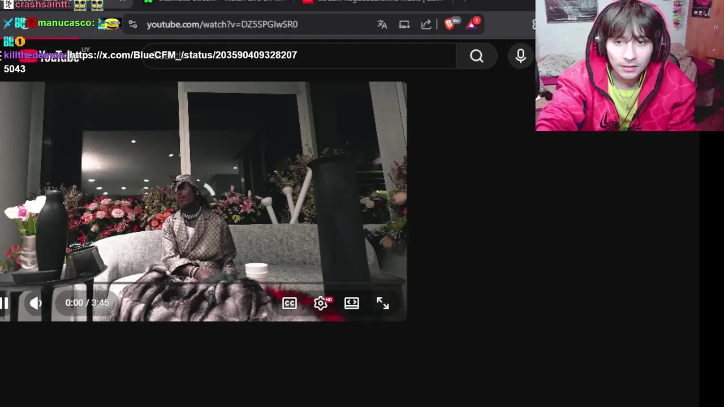Select the youtube.com address bar URL

[x=222, y=24]
